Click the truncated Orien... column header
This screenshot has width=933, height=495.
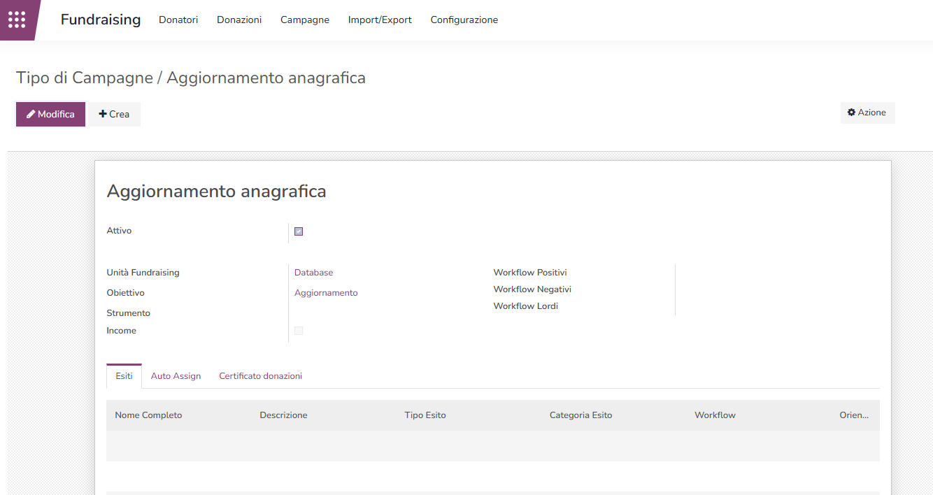coord(854,415)
